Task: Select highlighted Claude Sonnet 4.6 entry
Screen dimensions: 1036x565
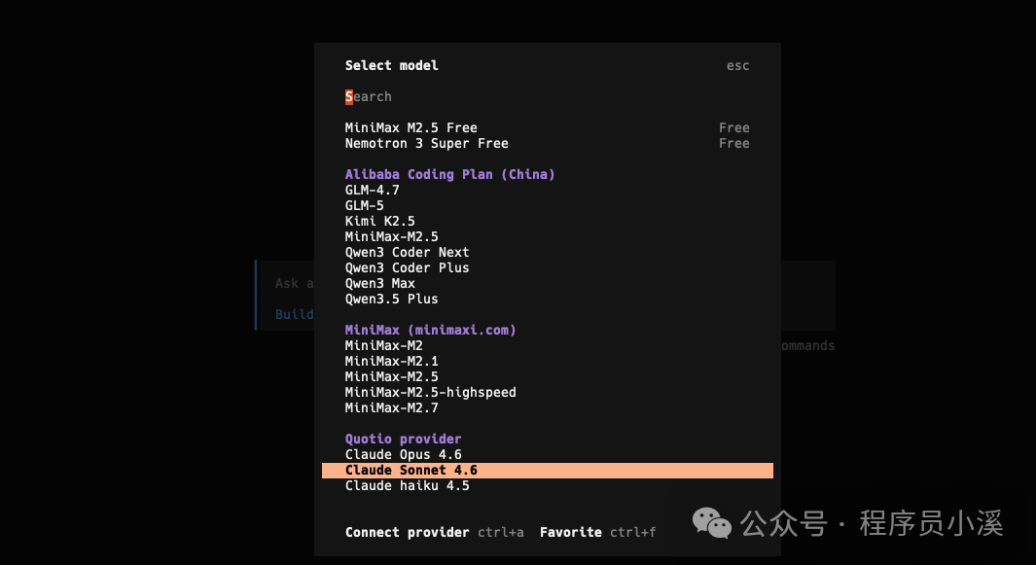Action: (x=547, y=470)
